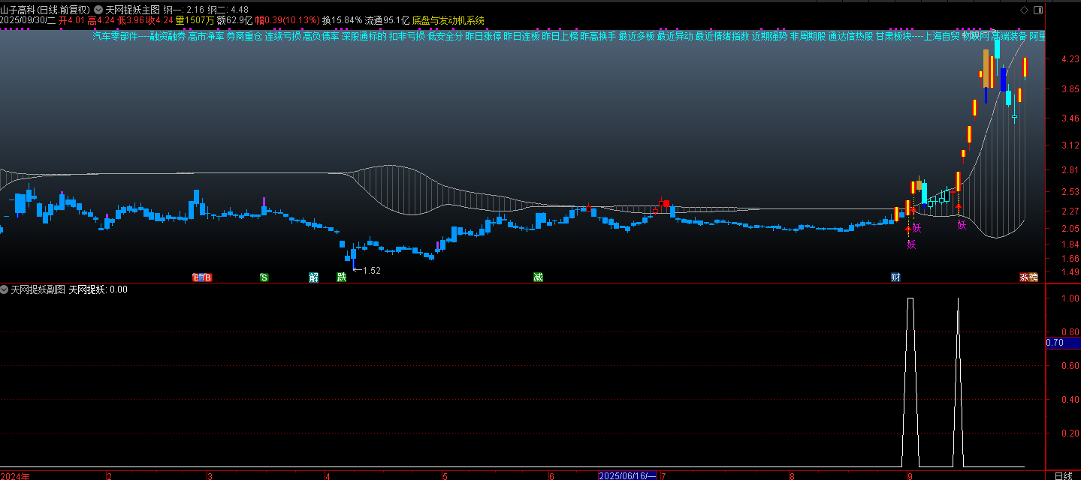1081x480 pixels.
Task: Select the 融资融券 tag
Action: point(167,36)
